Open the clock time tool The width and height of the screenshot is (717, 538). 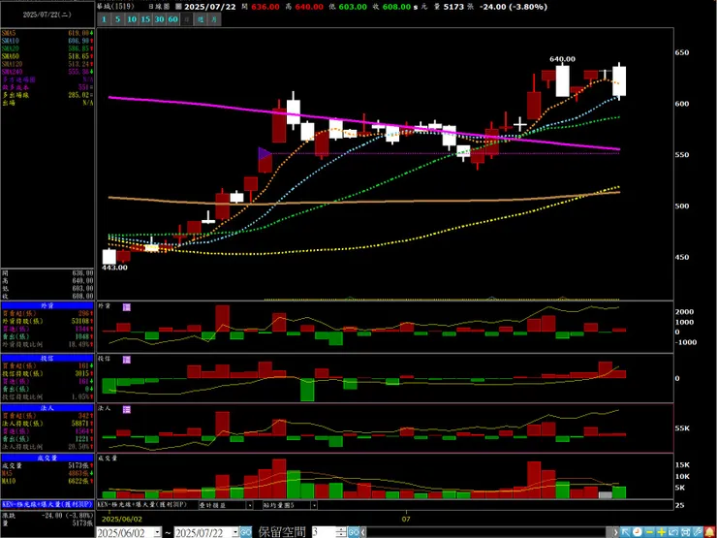pos(637,532)
